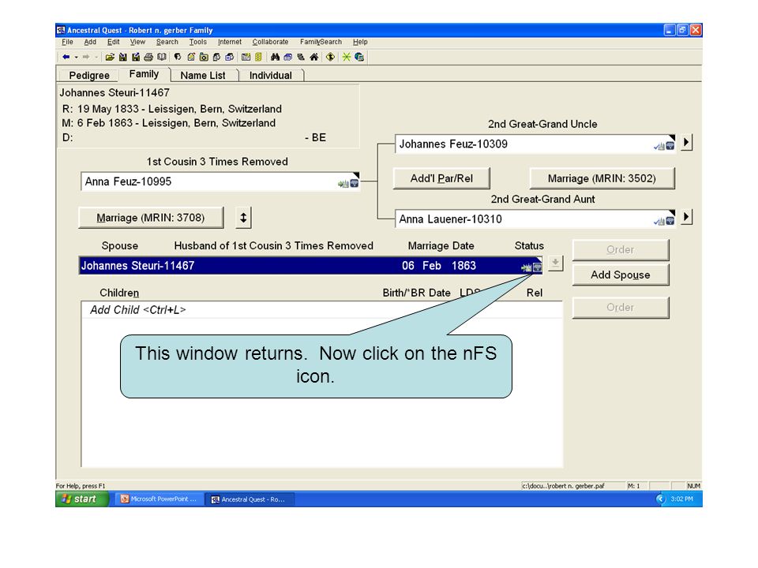The image size is (758, 568).
Task: Open the View menu
Action: (137, 42)
